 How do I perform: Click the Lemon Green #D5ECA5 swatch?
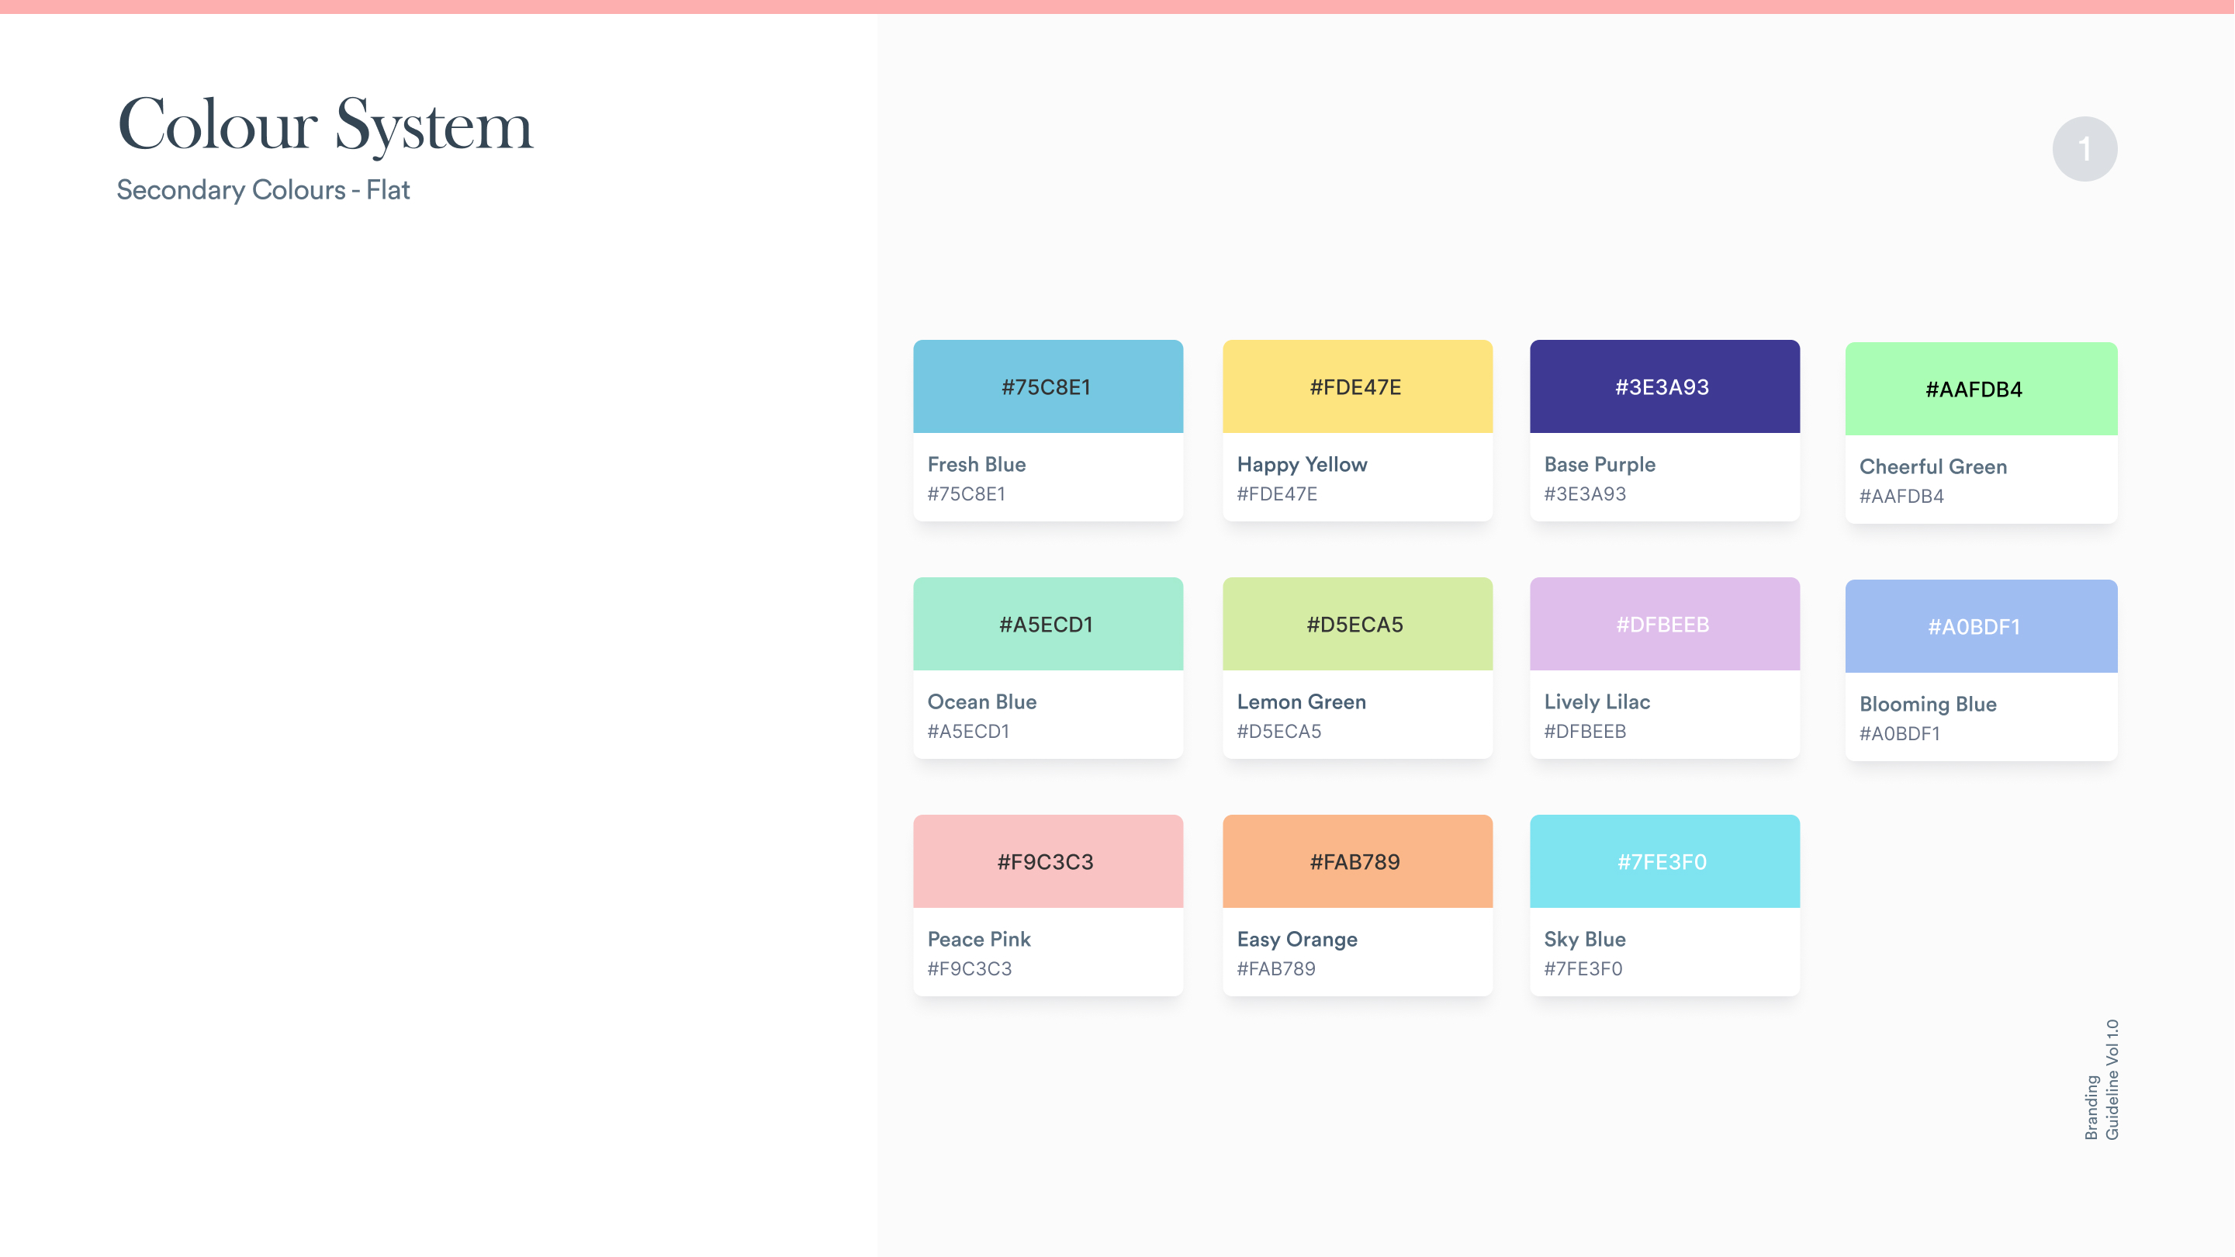(1358, 624)
